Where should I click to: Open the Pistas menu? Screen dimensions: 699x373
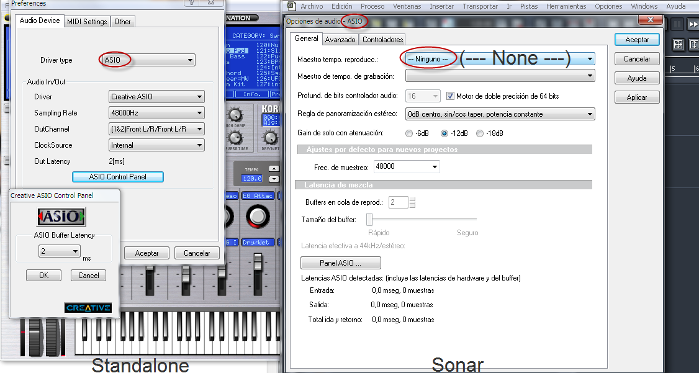point(529,6)
